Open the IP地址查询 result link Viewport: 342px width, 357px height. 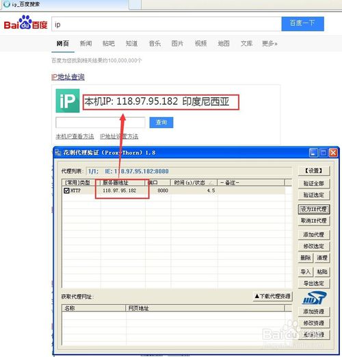coord(68,77)
